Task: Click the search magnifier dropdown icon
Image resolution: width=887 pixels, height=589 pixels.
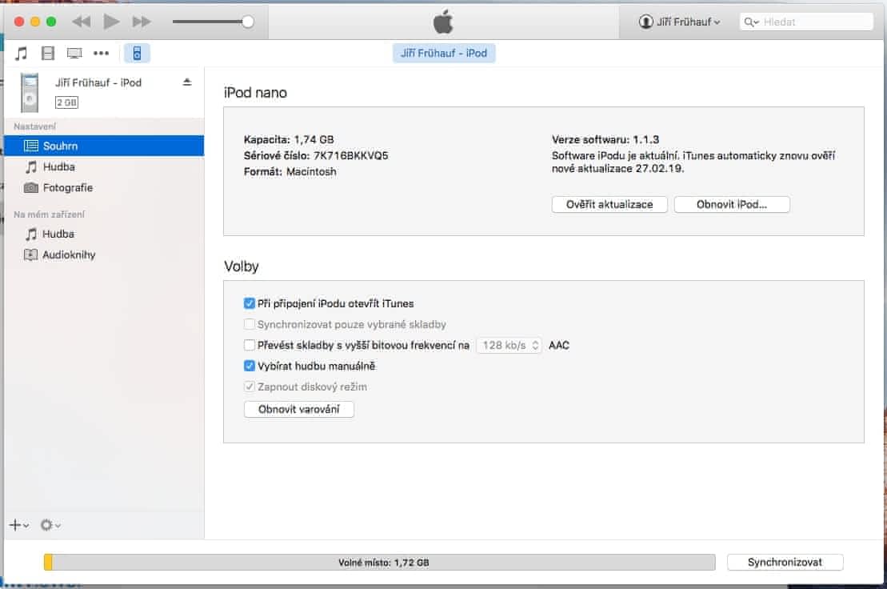Action: pyautogui.click(x=751, y=22)
